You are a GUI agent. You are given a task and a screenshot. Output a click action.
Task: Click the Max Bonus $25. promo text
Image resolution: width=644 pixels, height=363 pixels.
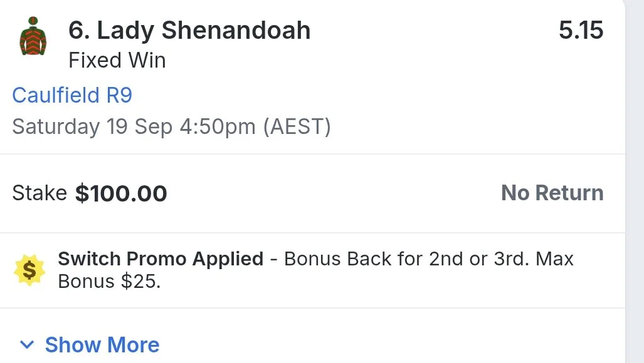coord(316,270)
